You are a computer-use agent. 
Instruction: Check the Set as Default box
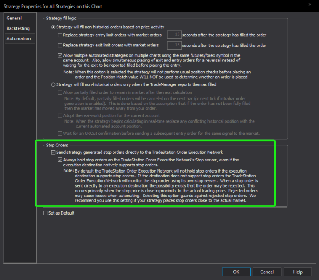45,213
